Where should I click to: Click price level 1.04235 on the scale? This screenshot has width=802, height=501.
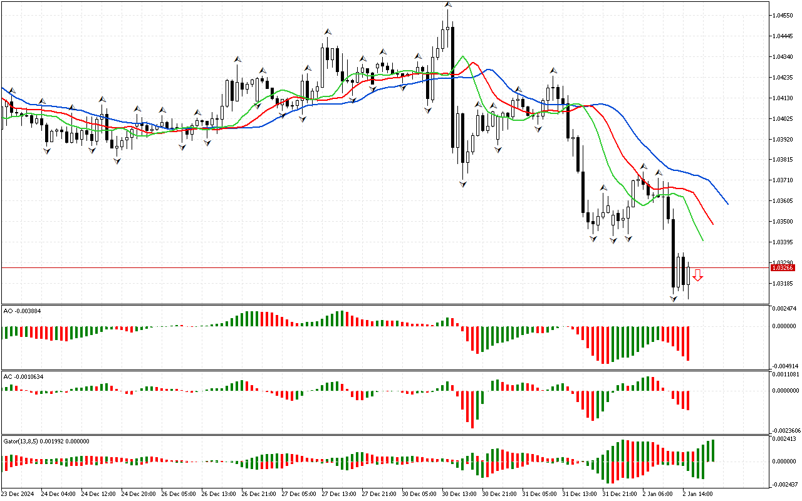click(x=783, y=77)
